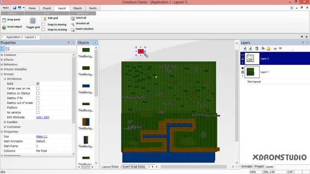Open the Home ribbon tab

(32, 8)
